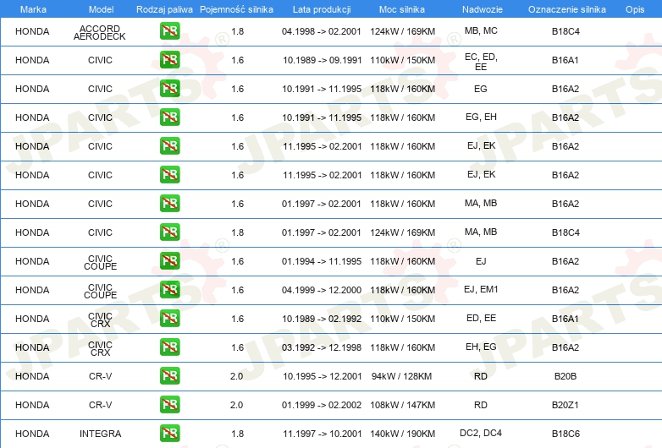Click the fuel icon in the CIVIC 1.6 MA, MB row

[169, 204]
